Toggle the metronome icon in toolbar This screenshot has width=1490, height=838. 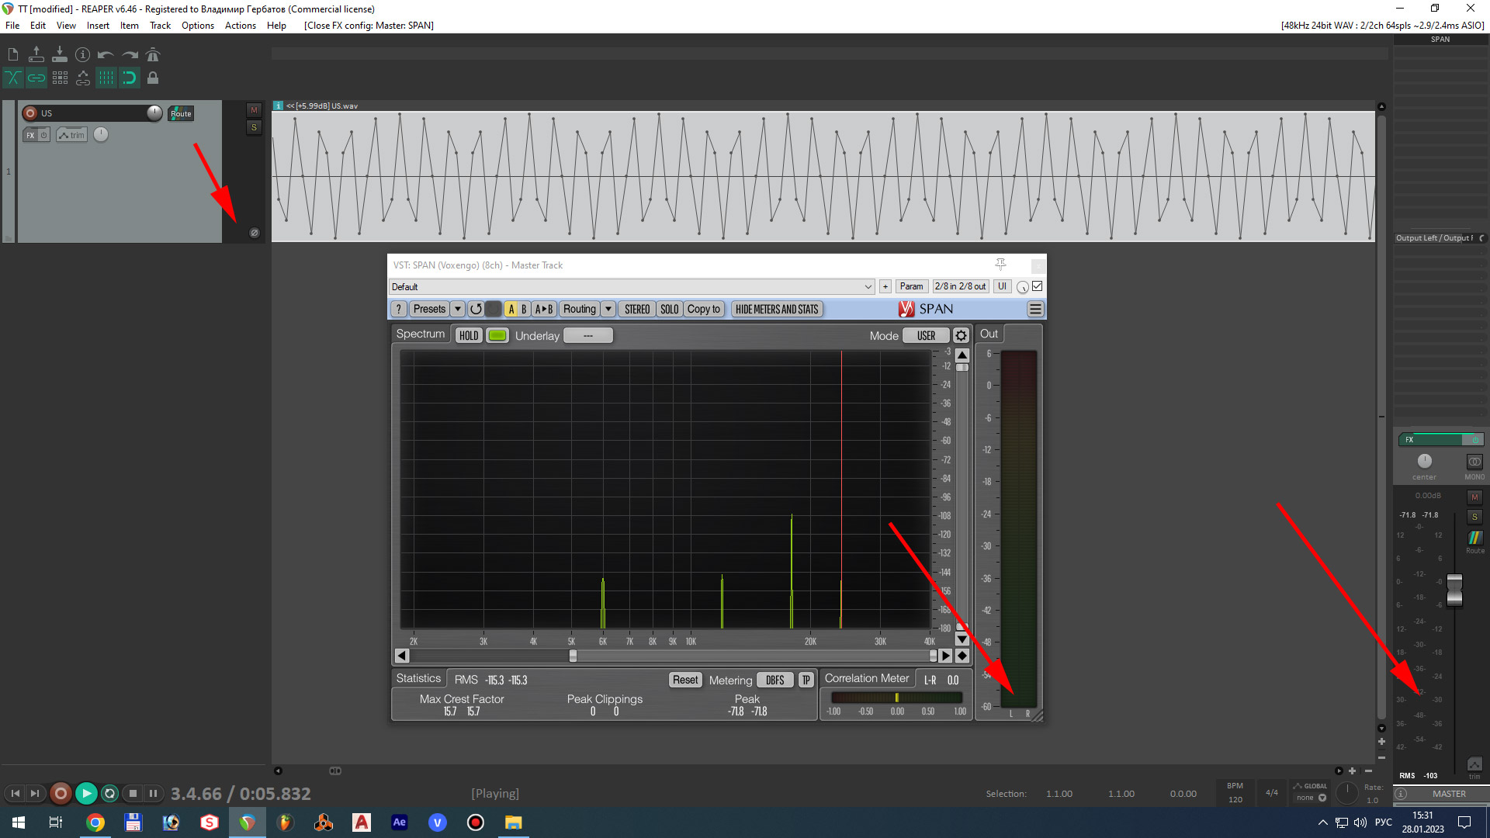pyautogui.click(x=153, y=55)
